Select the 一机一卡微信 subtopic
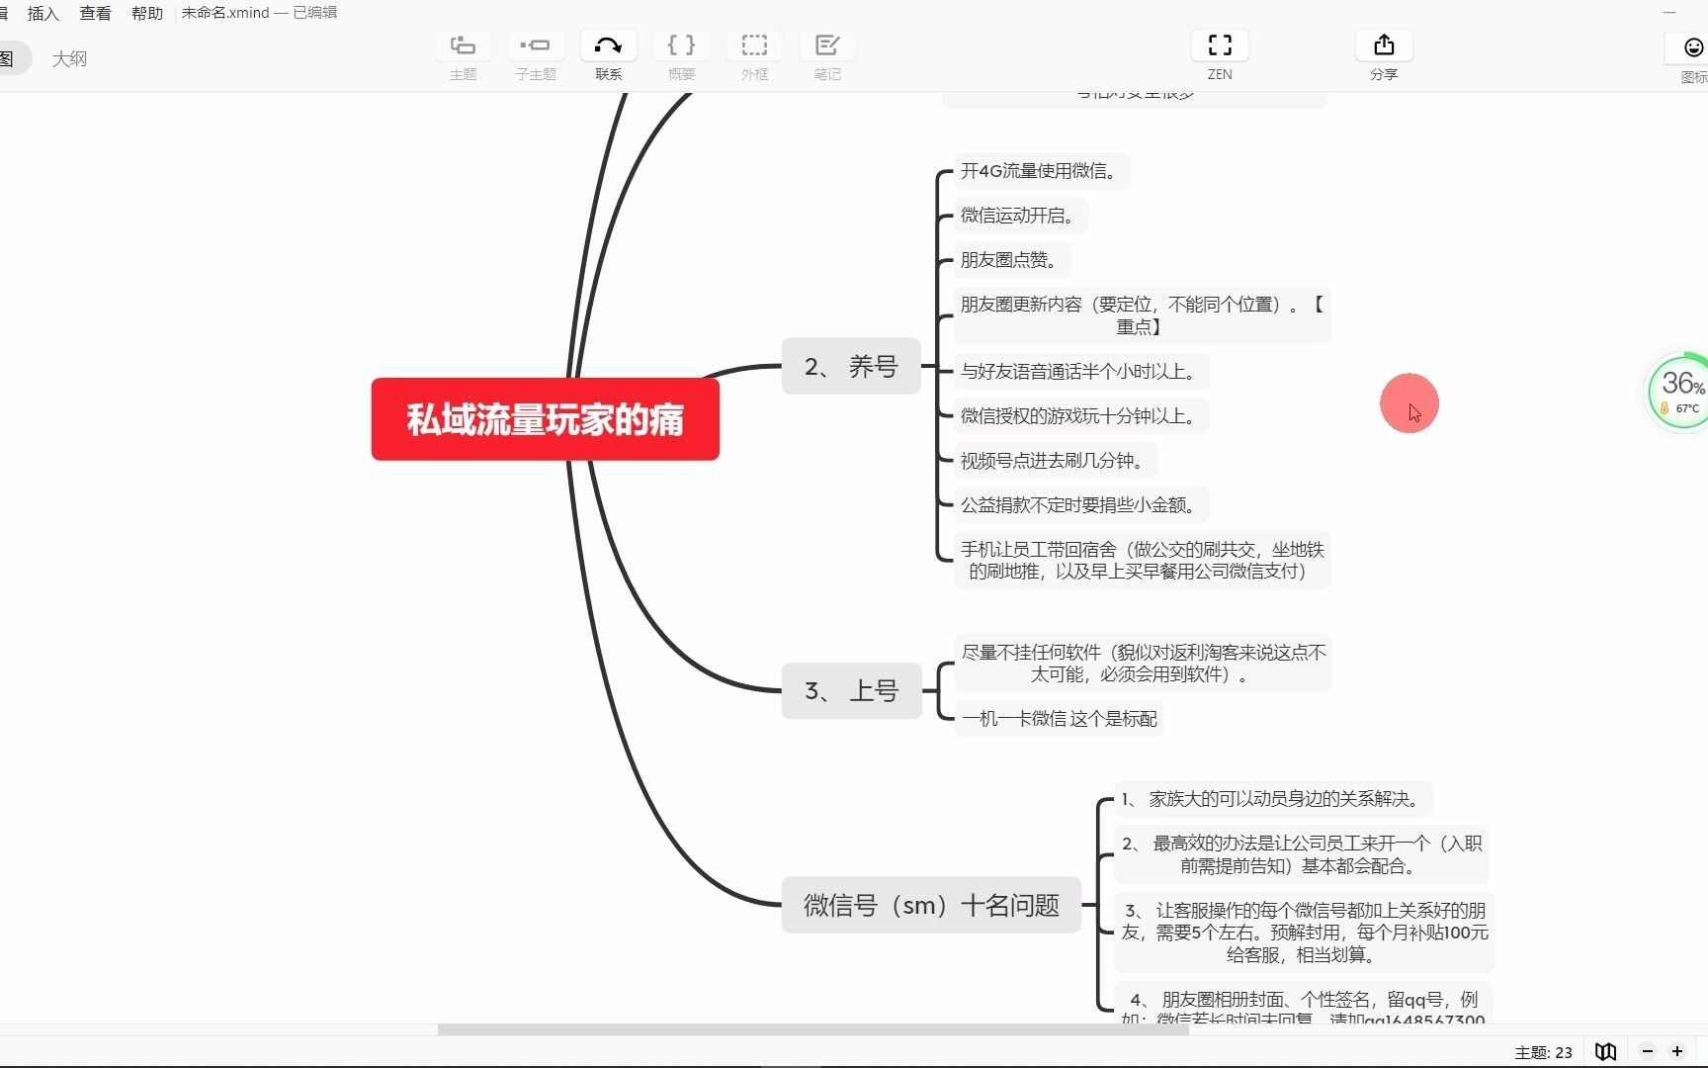 click(x=1059, y=719)
